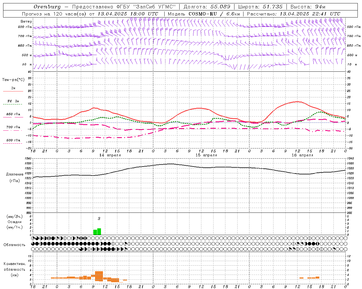Click the '13.04.2025 18:00 UTC' forecast start time
The height and width of the screenshot is (289, 362).
(128, 14)
